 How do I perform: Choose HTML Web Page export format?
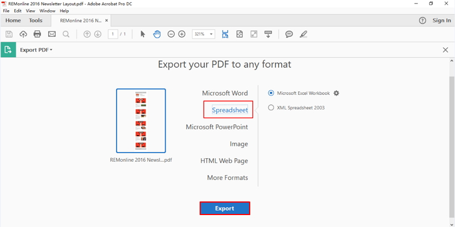click(x=224, y=161)
